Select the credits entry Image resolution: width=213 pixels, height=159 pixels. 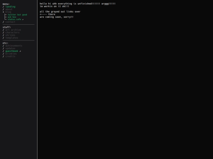(x=10, y=57)
